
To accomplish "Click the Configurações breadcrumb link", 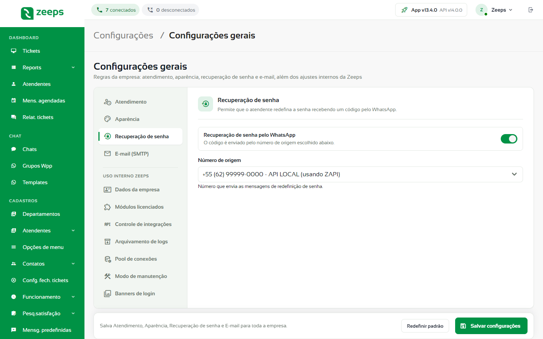I will tap(123, 35).
